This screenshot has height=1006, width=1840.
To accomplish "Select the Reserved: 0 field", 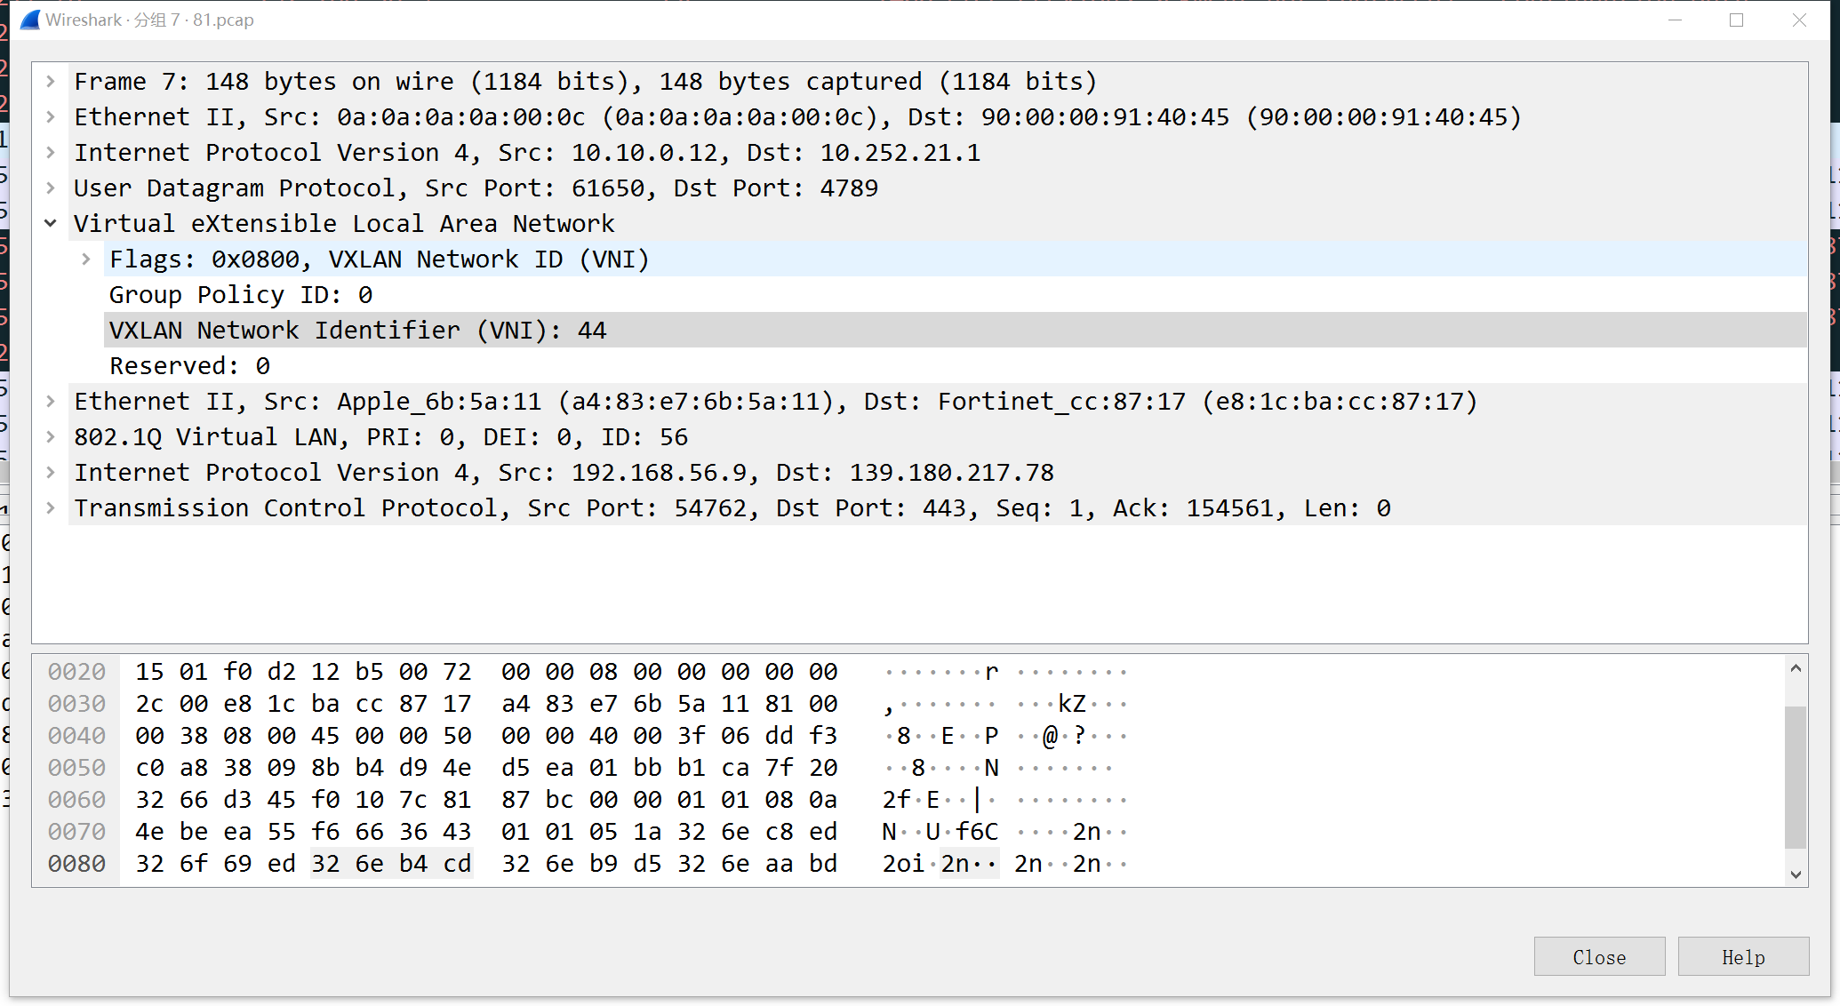I will 189,366.
